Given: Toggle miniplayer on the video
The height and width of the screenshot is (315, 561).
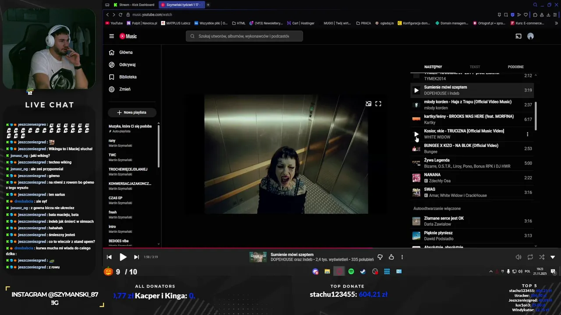Looking at the screenshot, I should point(369,104).
